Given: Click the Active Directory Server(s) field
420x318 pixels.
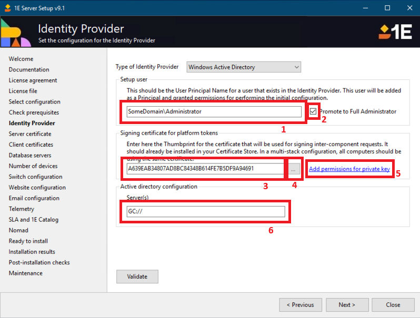Looking at the screenshot, I should click(x=205, y=211).
